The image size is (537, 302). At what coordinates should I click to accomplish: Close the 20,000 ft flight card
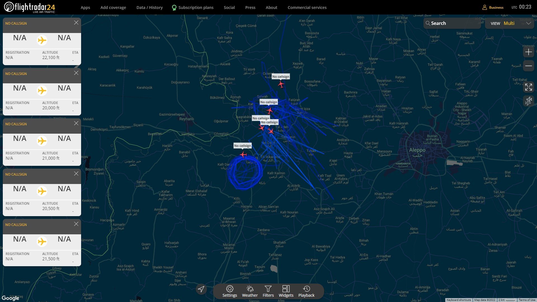pos(76,73)
